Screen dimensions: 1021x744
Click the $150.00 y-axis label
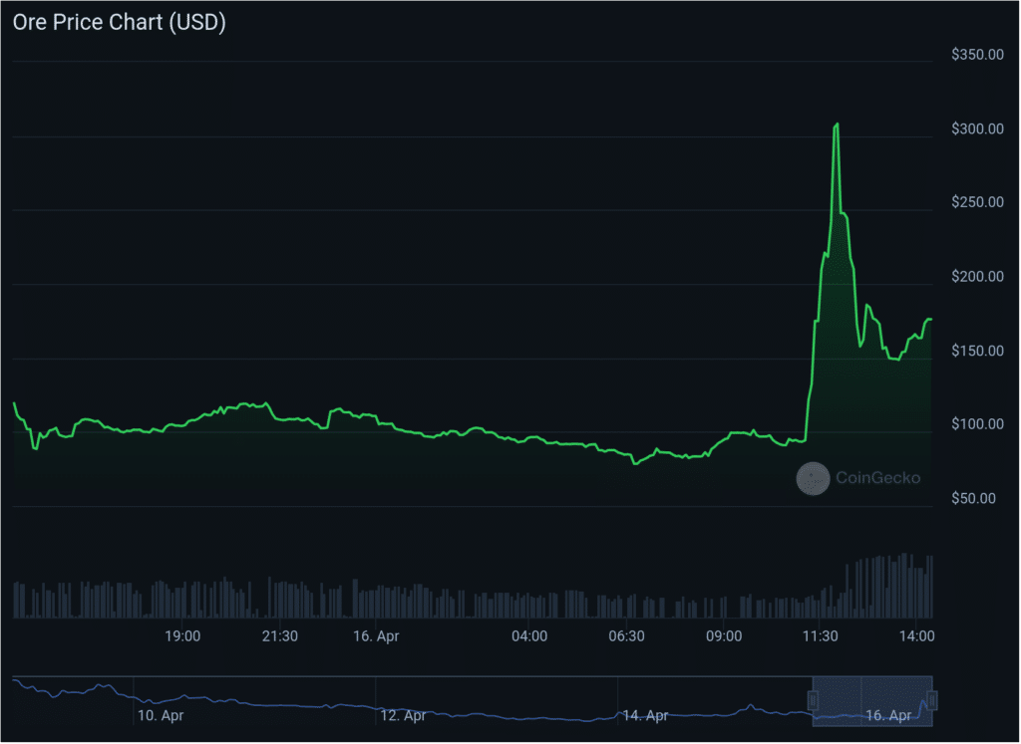[x=977, y=352]
